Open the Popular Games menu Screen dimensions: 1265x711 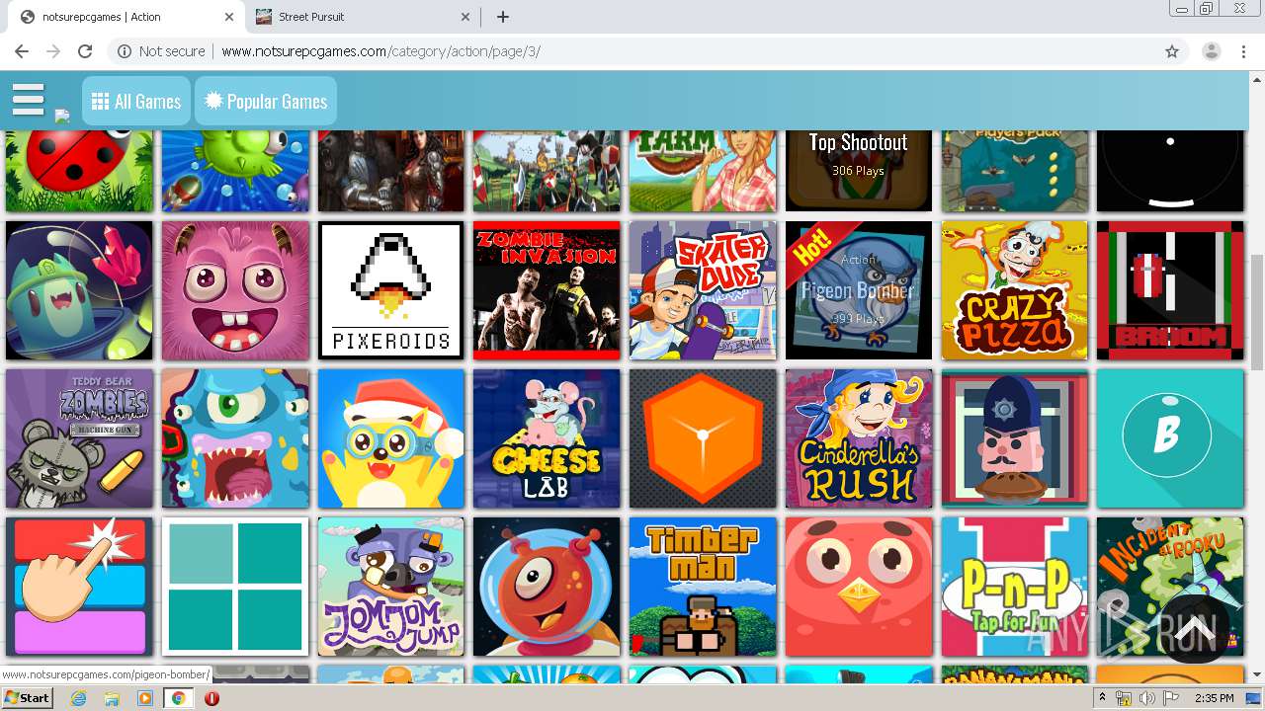pyautogui.click(x=266, y=101)
